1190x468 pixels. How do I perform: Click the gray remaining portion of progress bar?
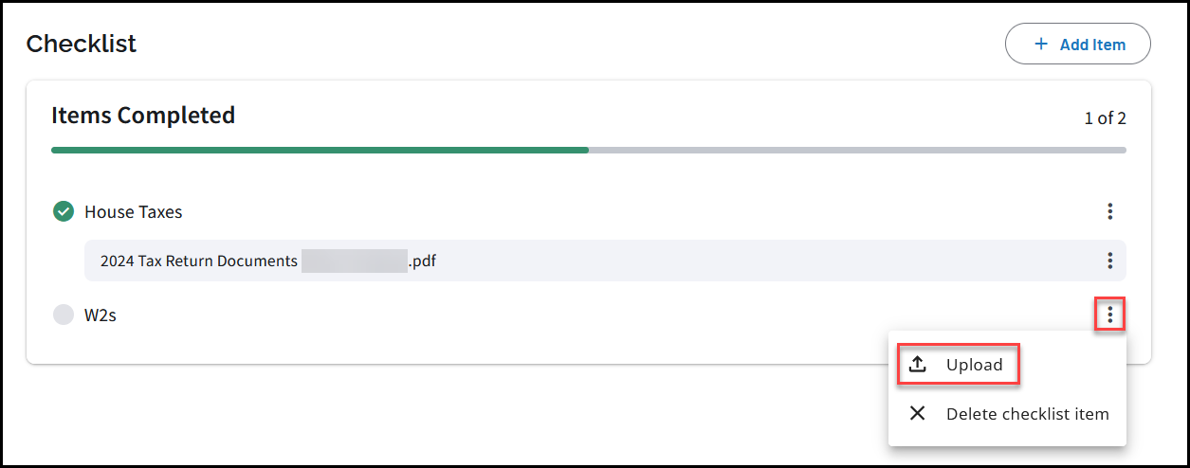click(x=856, y=150)
